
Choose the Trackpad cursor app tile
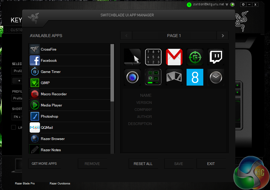coord(133,57)
